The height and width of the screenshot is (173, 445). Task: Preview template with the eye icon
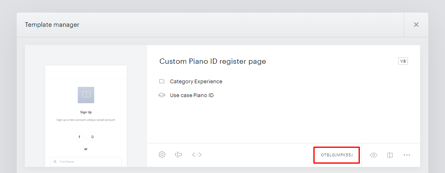(373, 155)
